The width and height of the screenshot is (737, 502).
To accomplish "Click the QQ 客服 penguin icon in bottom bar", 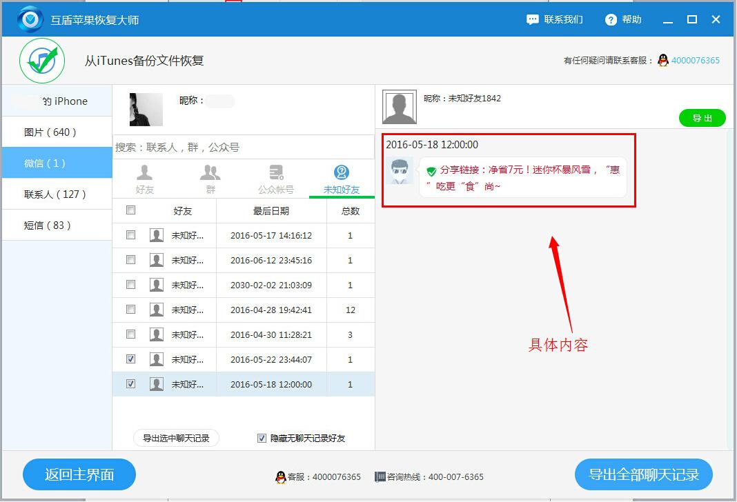I will tap(281, 476).
